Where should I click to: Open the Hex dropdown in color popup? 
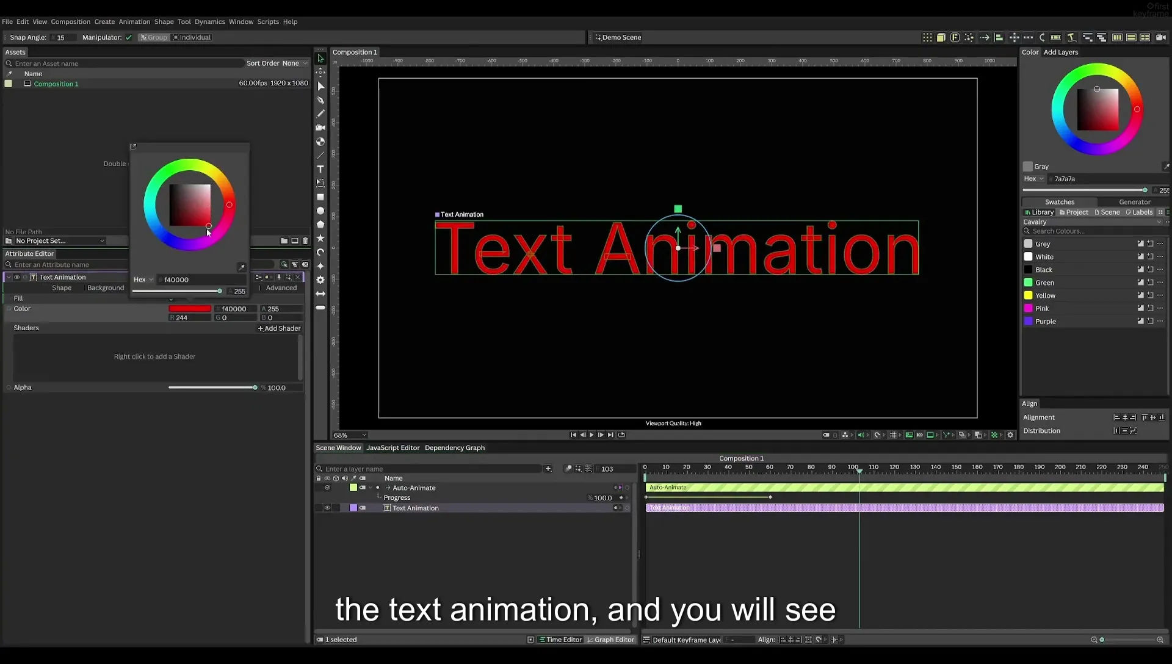143,280
